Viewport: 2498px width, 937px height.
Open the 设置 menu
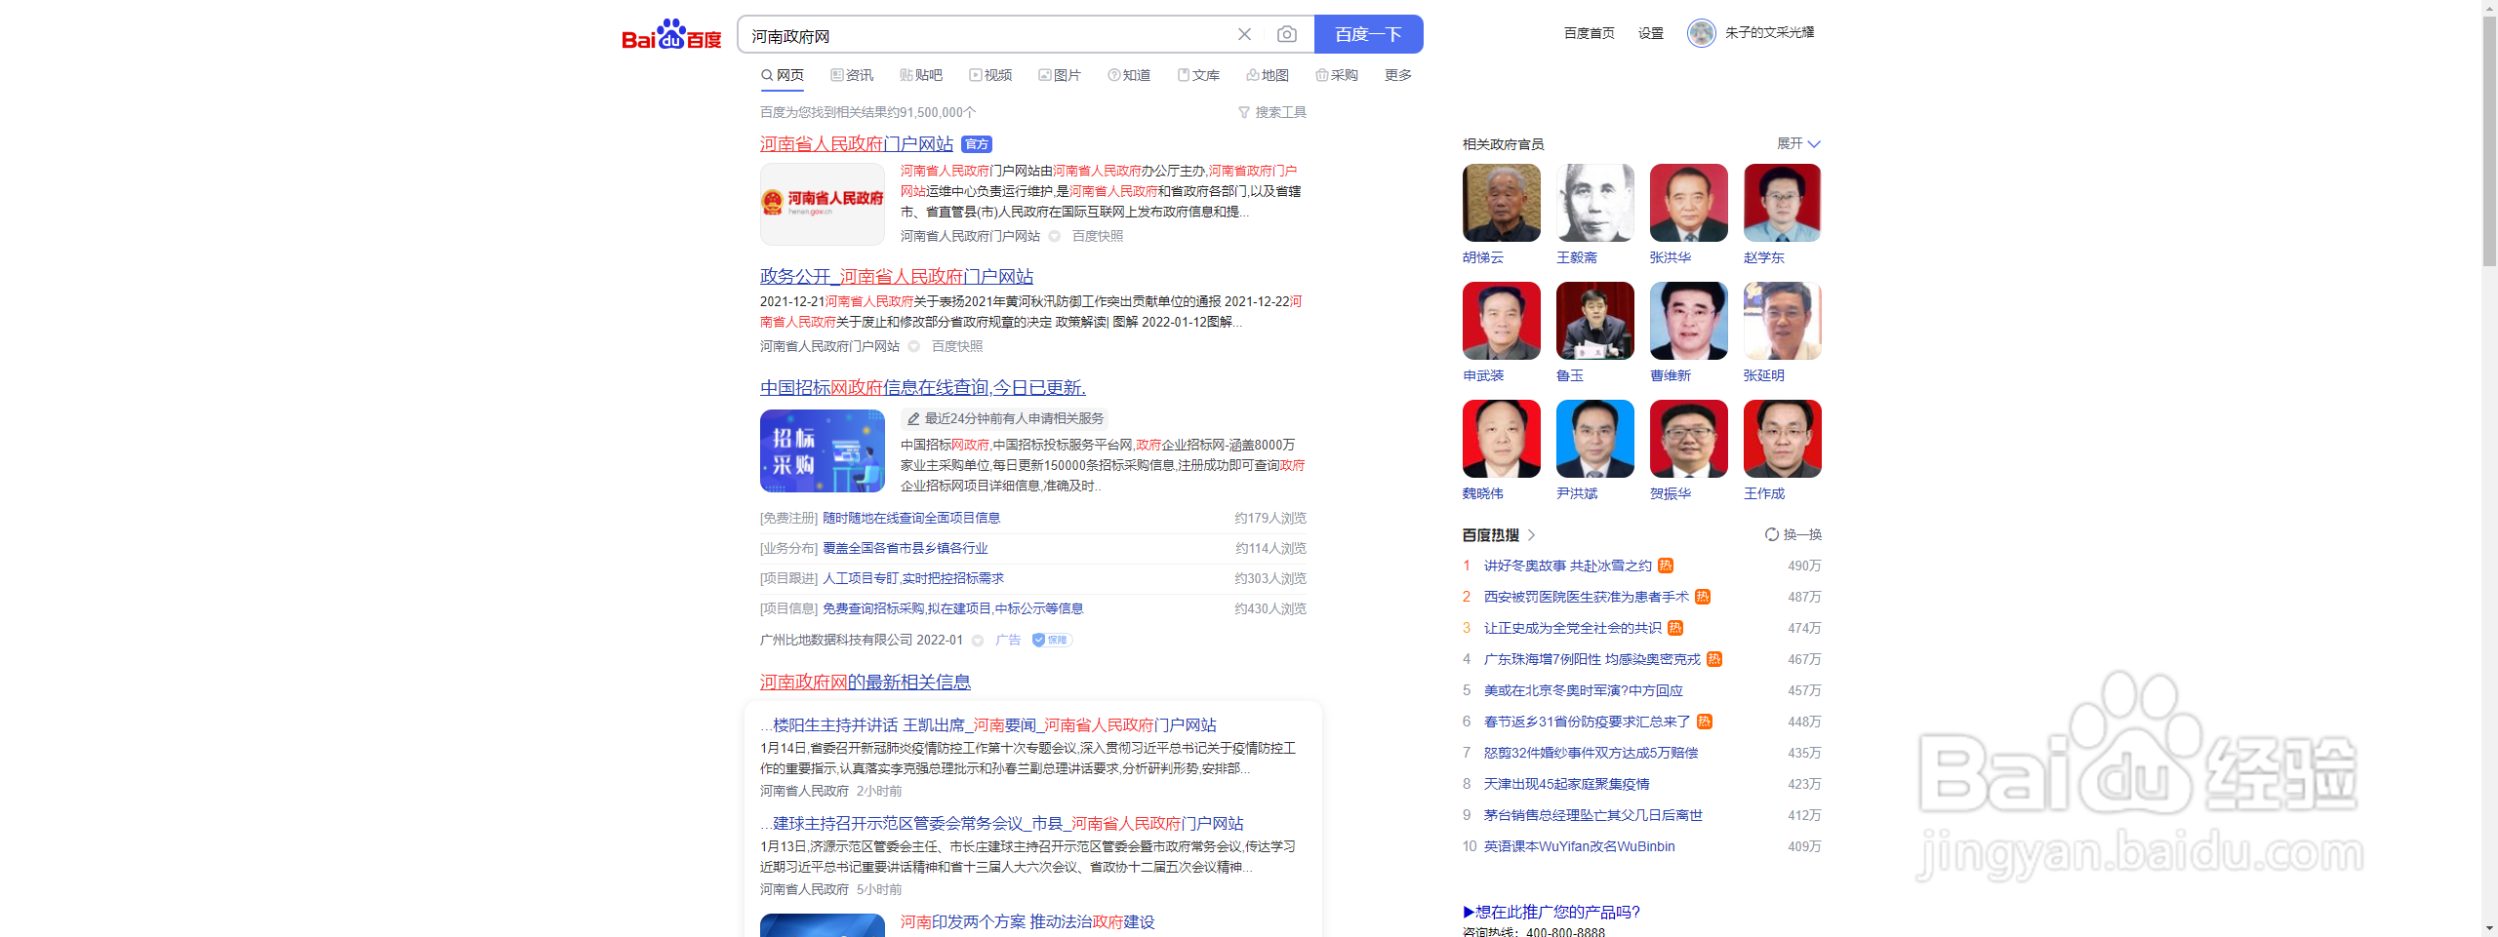1650,33
